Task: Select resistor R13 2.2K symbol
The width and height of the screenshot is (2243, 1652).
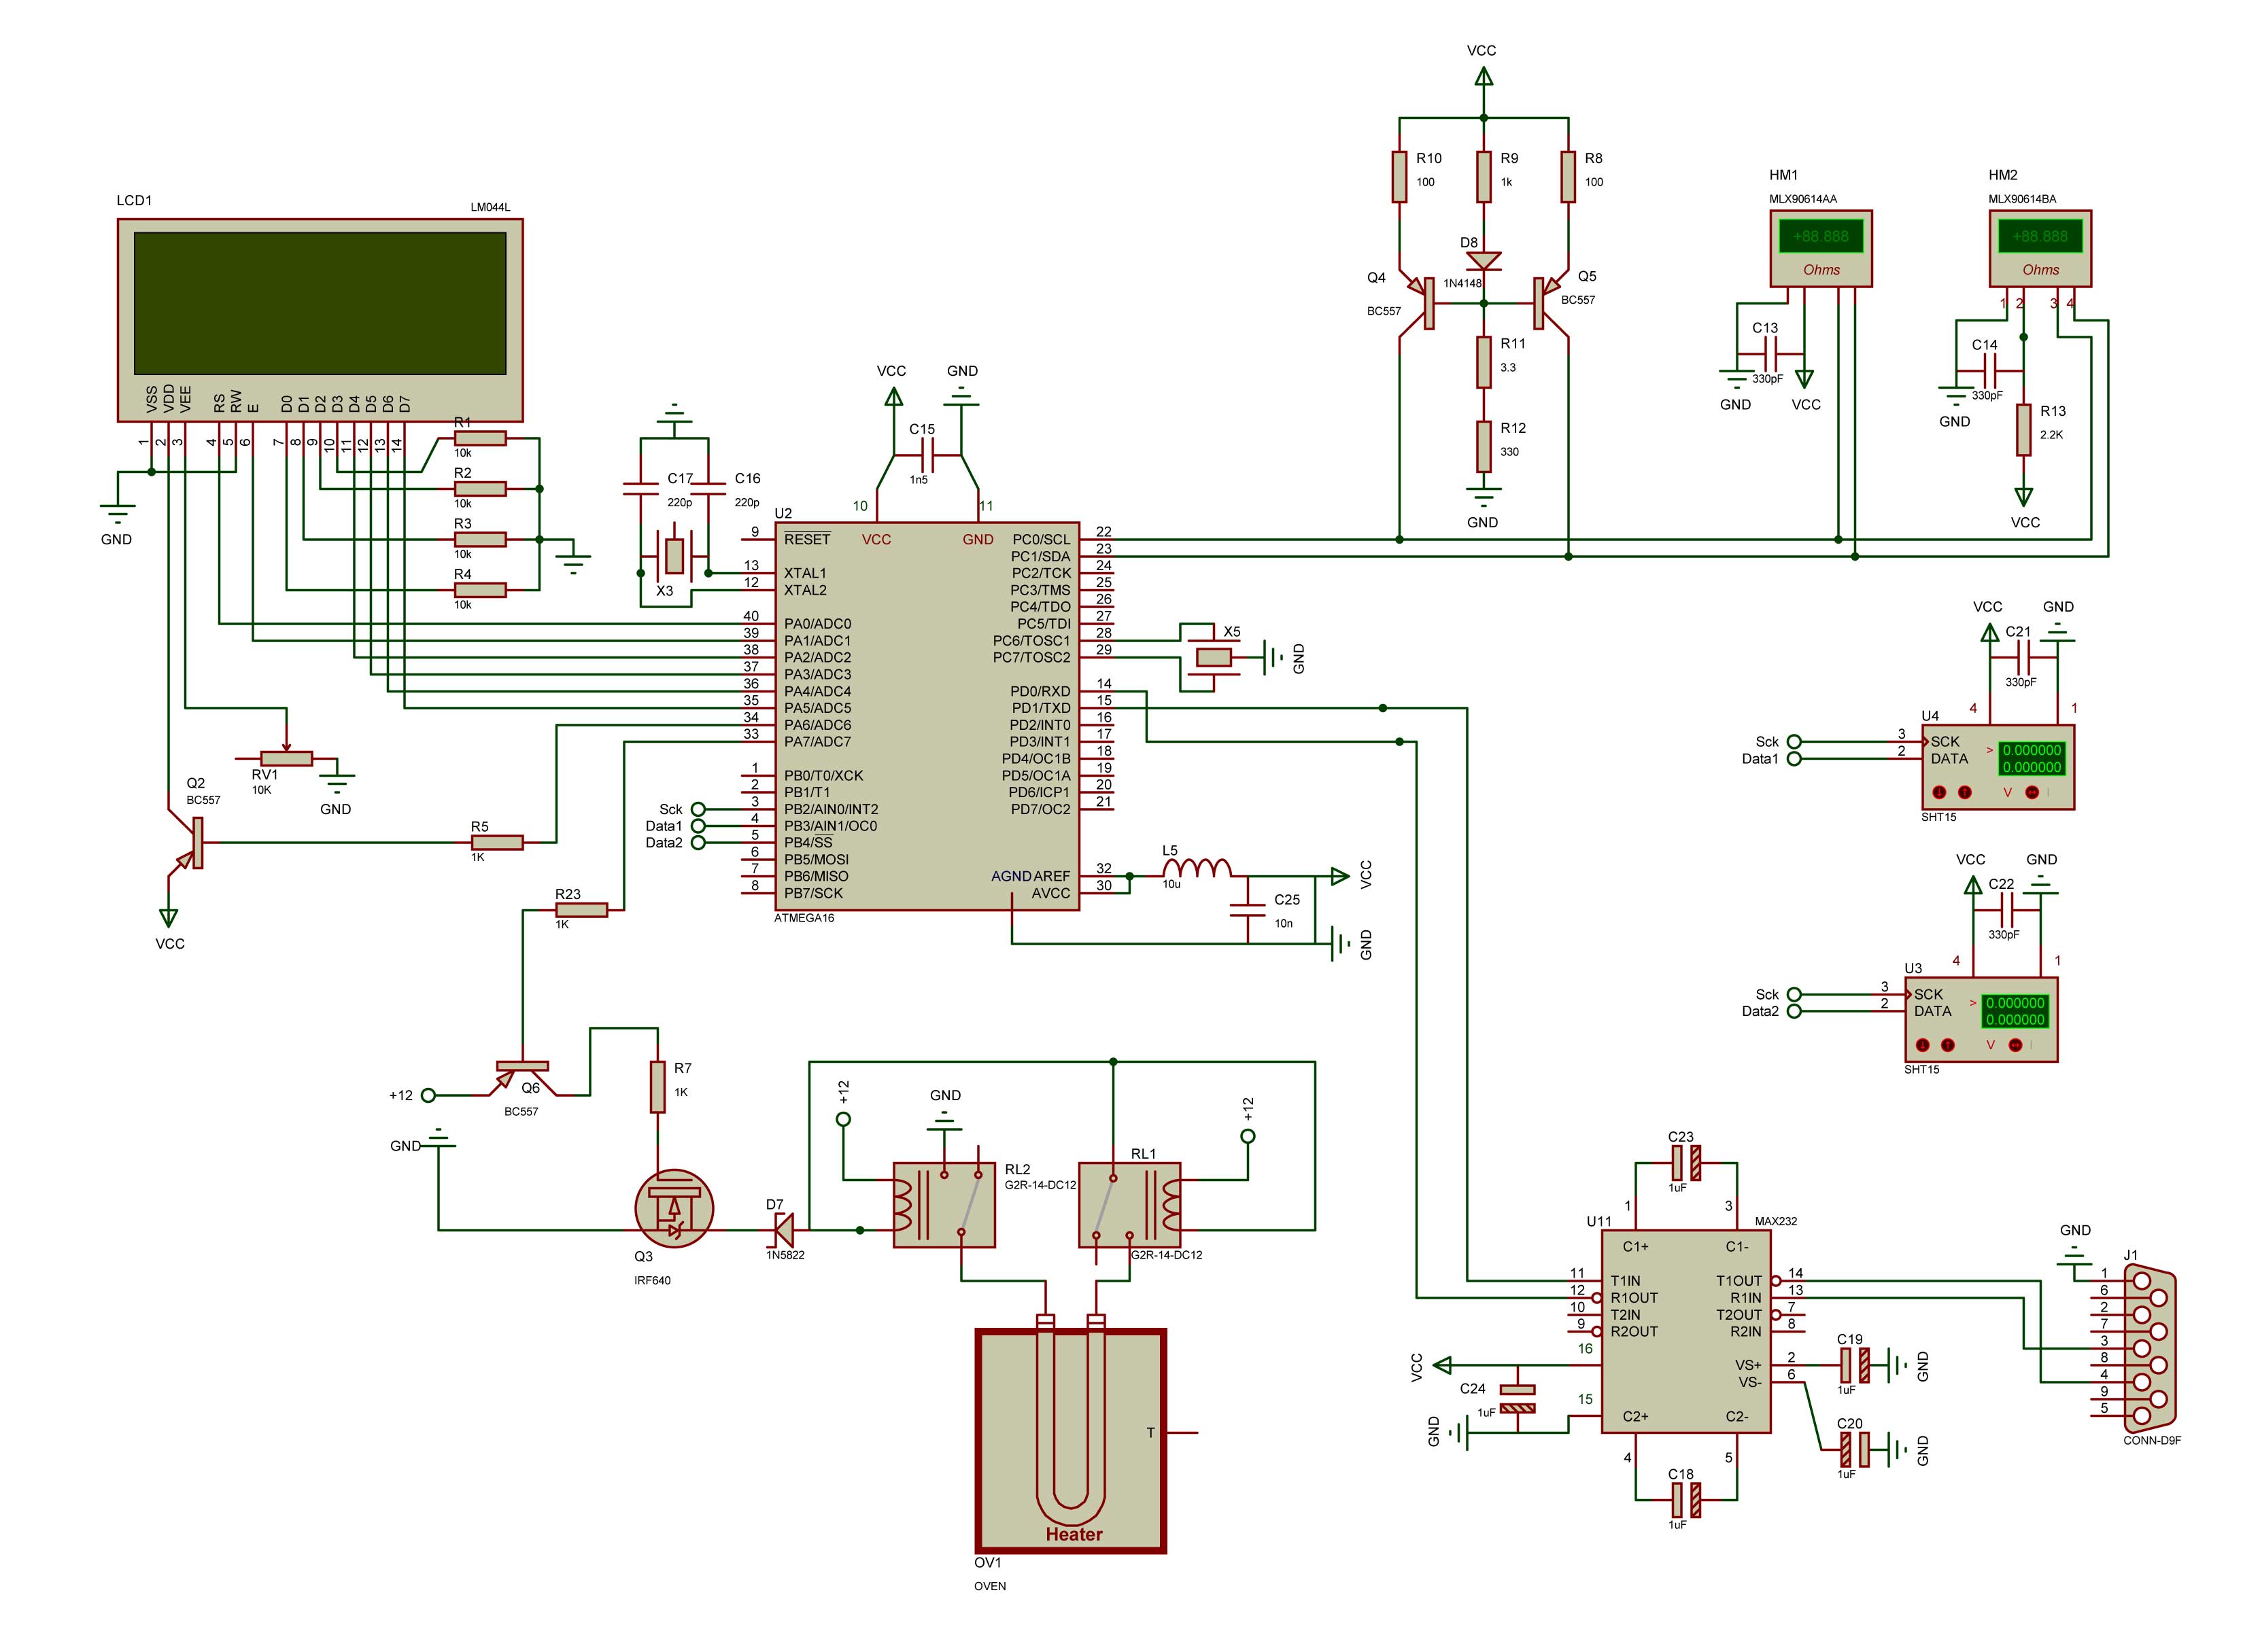Action: 2023,429
